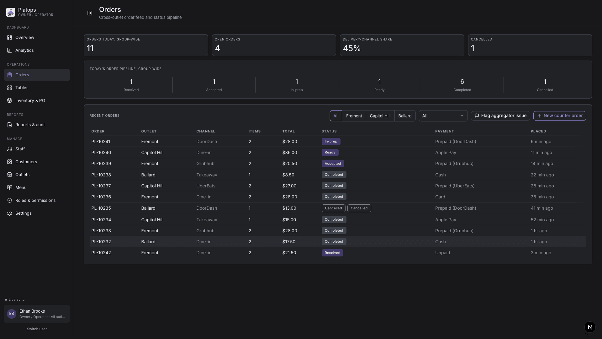
Task: Click the flag icon on aggregator button
Action: 477,116
